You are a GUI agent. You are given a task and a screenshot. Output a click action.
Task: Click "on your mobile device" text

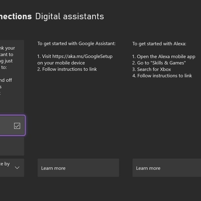point(61,63)
